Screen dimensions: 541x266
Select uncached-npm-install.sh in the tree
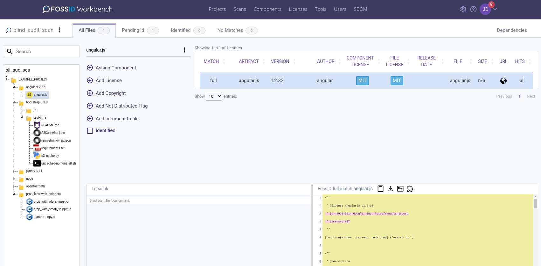tap(59, 163)
